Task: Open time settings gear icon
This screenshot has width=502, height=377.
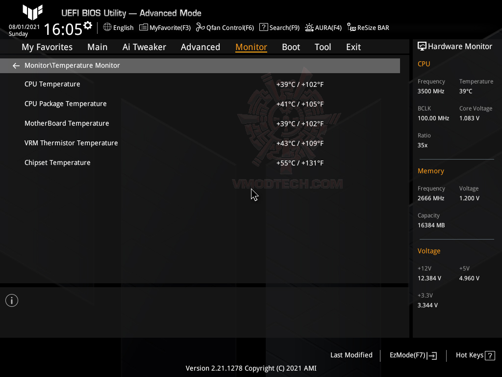Action: point(87,26)
